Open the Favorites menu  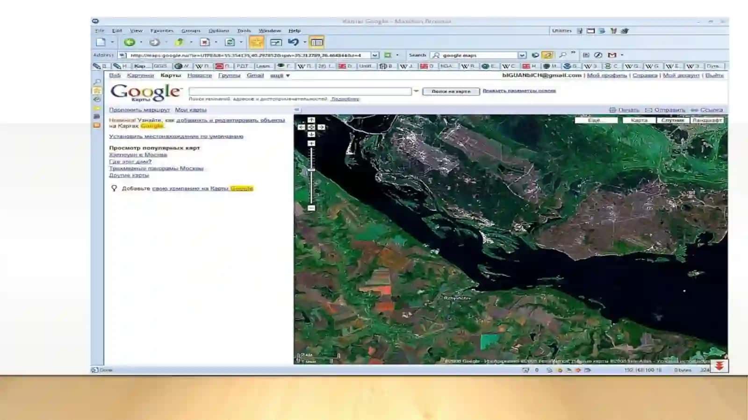click(x=162, y=30)
